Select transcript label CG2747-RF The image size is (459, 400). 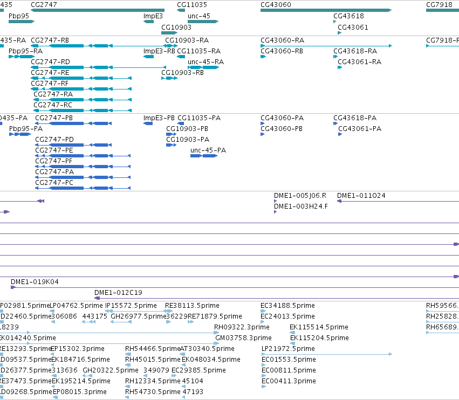pyautogui.click(x=50, y=84)
